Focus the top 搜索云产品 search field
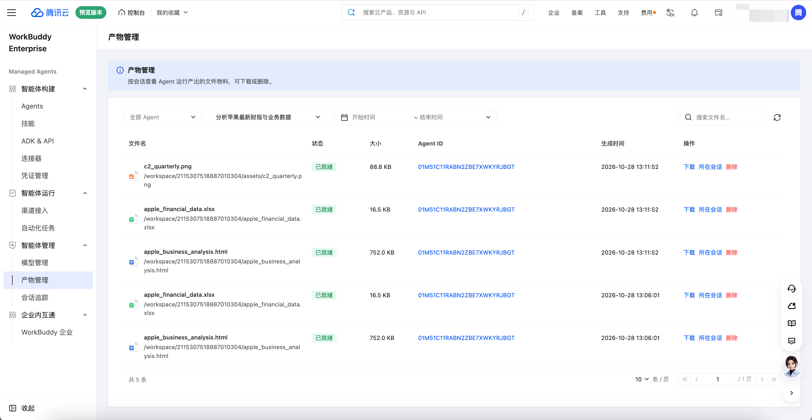 438,13
